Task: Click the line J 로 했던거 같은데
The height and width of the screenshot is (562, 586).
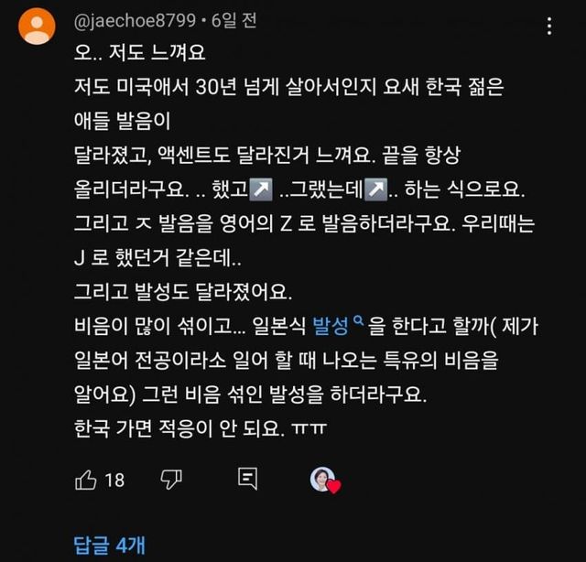Action: (x=157, y=257)
